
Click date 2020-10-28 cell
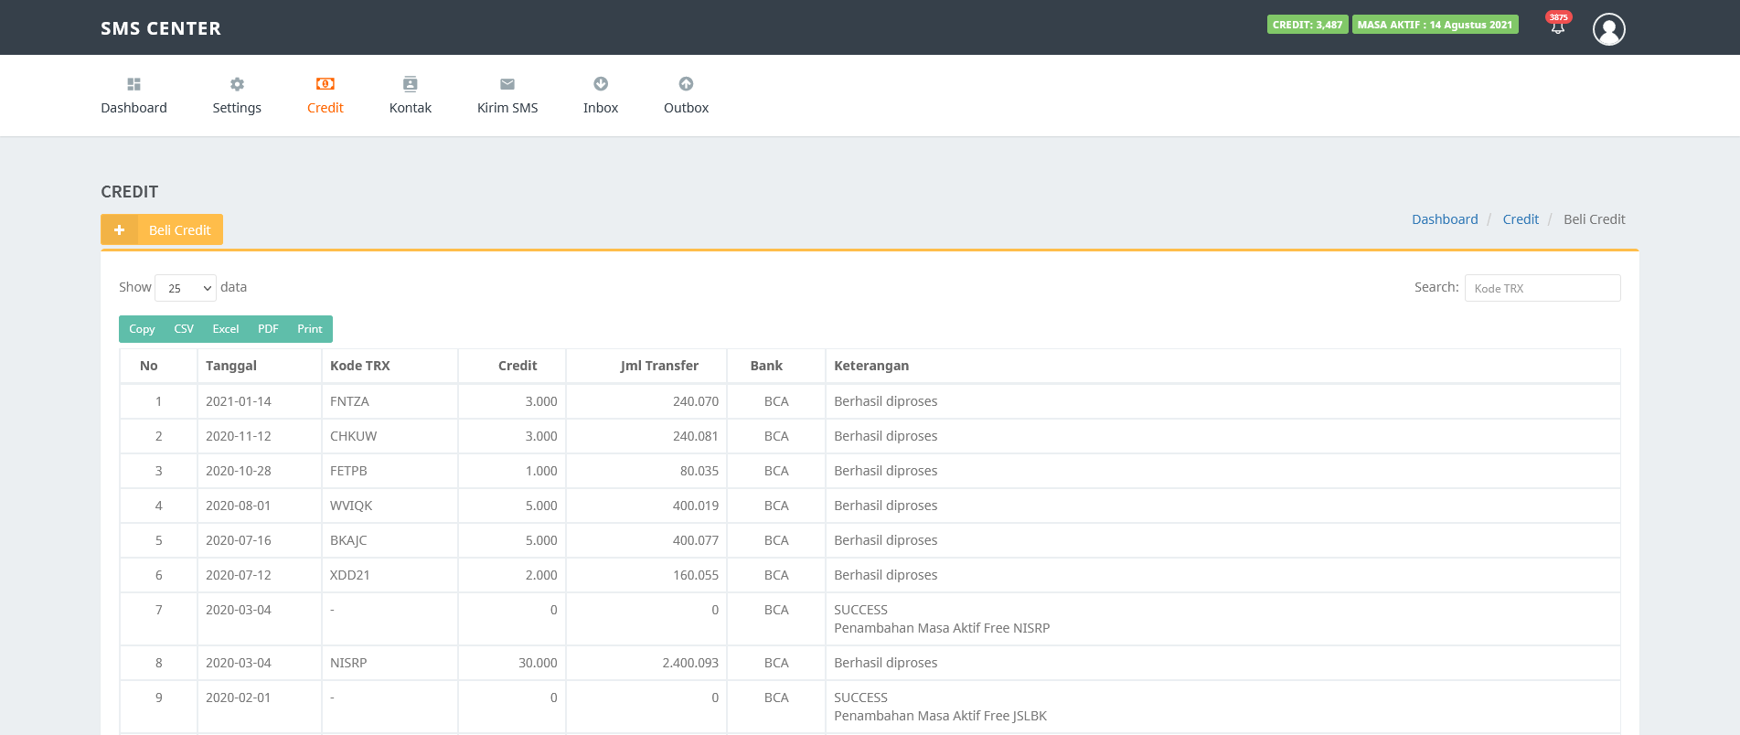[260, 471]
